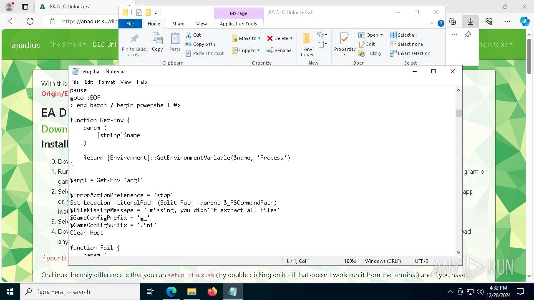Click the Copy icon in Clipboard group
The image size is (534, 300).
tap(157, 42)
